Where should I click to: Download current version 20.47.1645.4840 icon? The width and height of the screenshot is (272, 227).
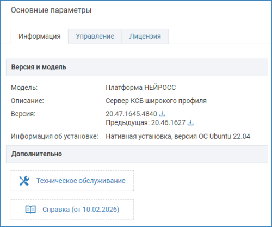pyautogui.click(x=162, y=114)
